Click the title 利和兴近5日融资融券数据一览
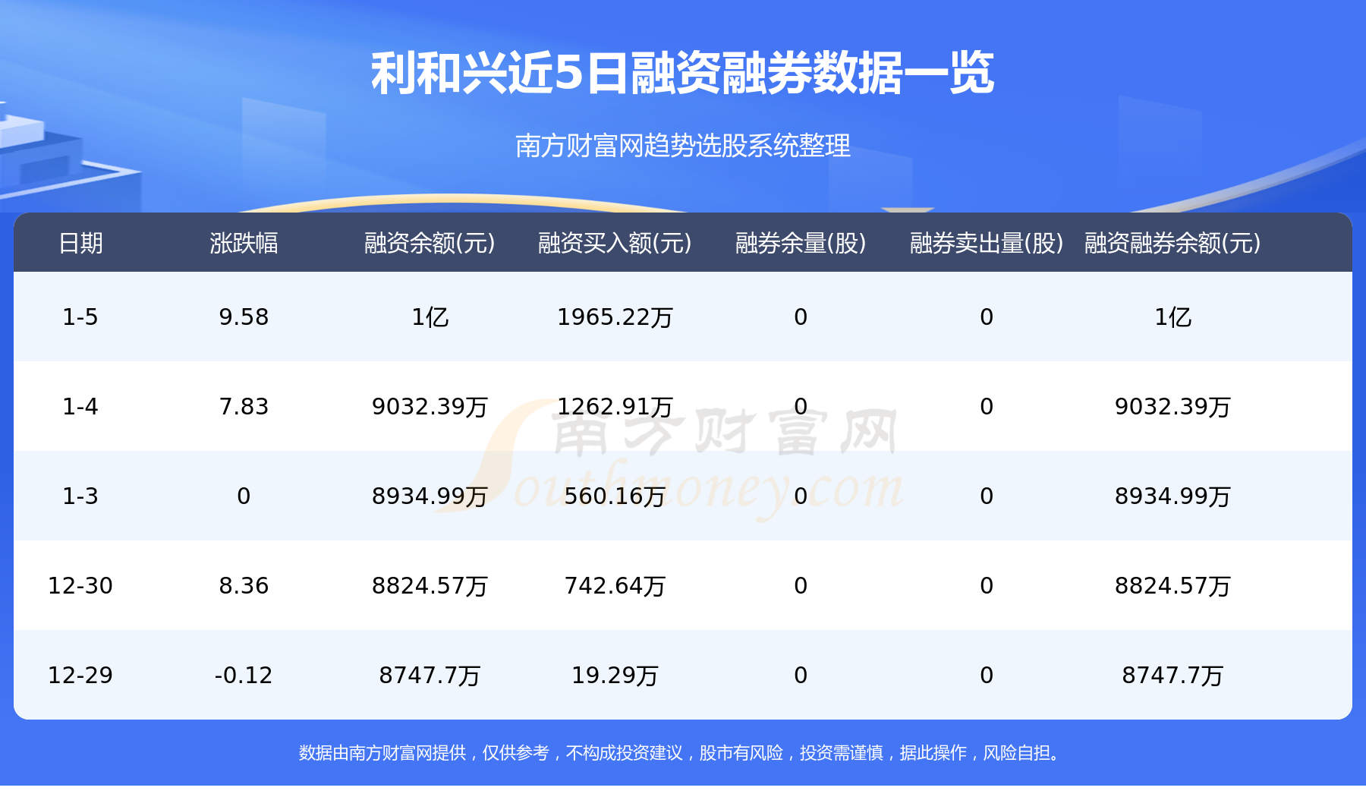 [682, 74]
